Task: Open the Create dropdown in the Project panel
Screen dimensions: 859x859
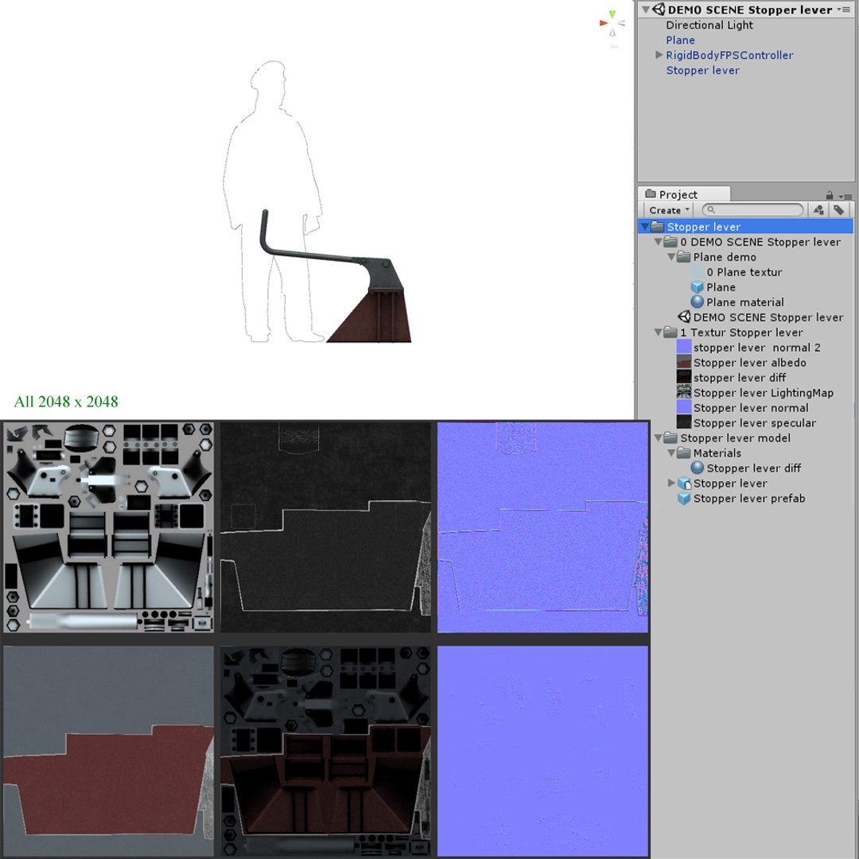Action: tap(668, 210)
